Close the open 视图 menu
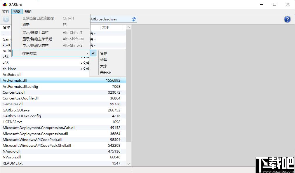Image resolution: width=295 pixels, height=173 pixels. (x=17, y=11)
